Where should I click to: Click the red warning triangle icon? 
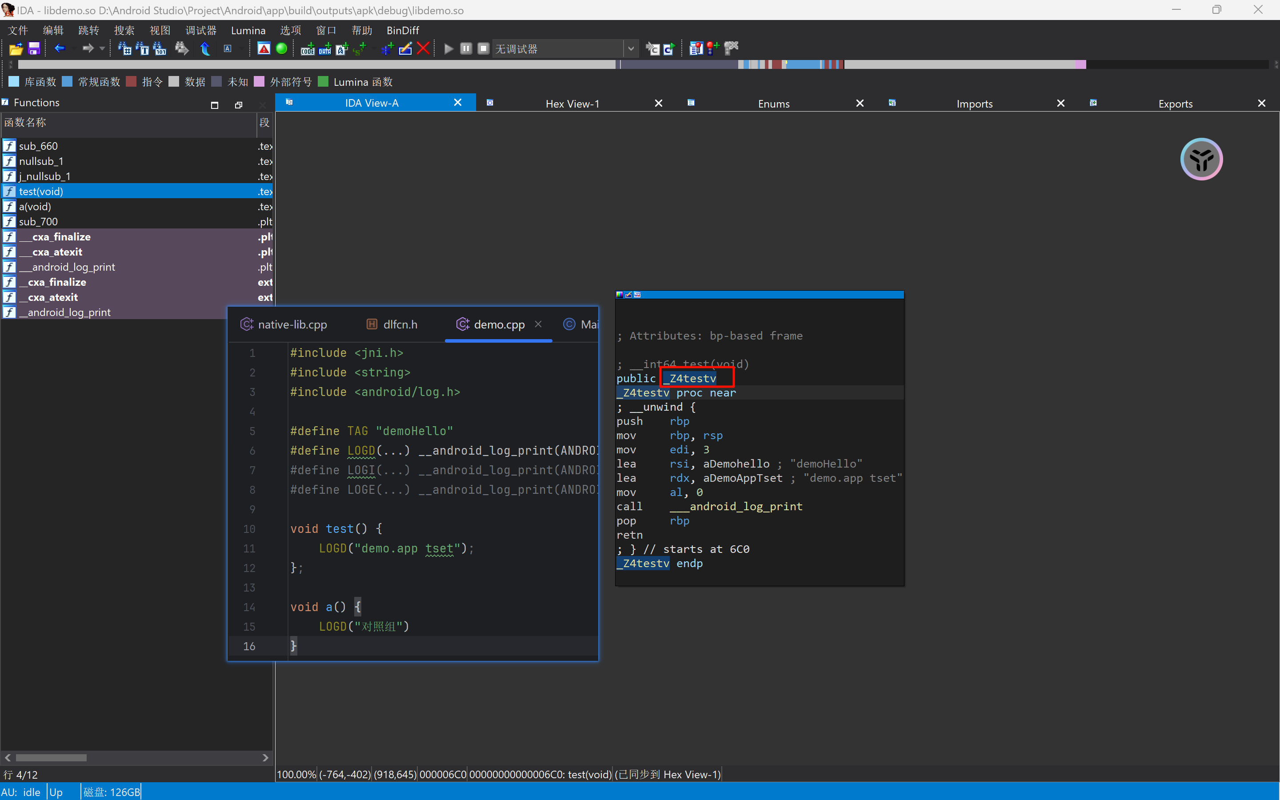coord(264,49)
